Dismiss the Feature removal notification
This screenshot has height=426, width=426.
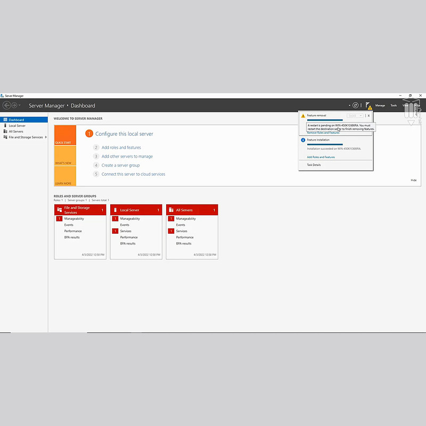(368, 116)
